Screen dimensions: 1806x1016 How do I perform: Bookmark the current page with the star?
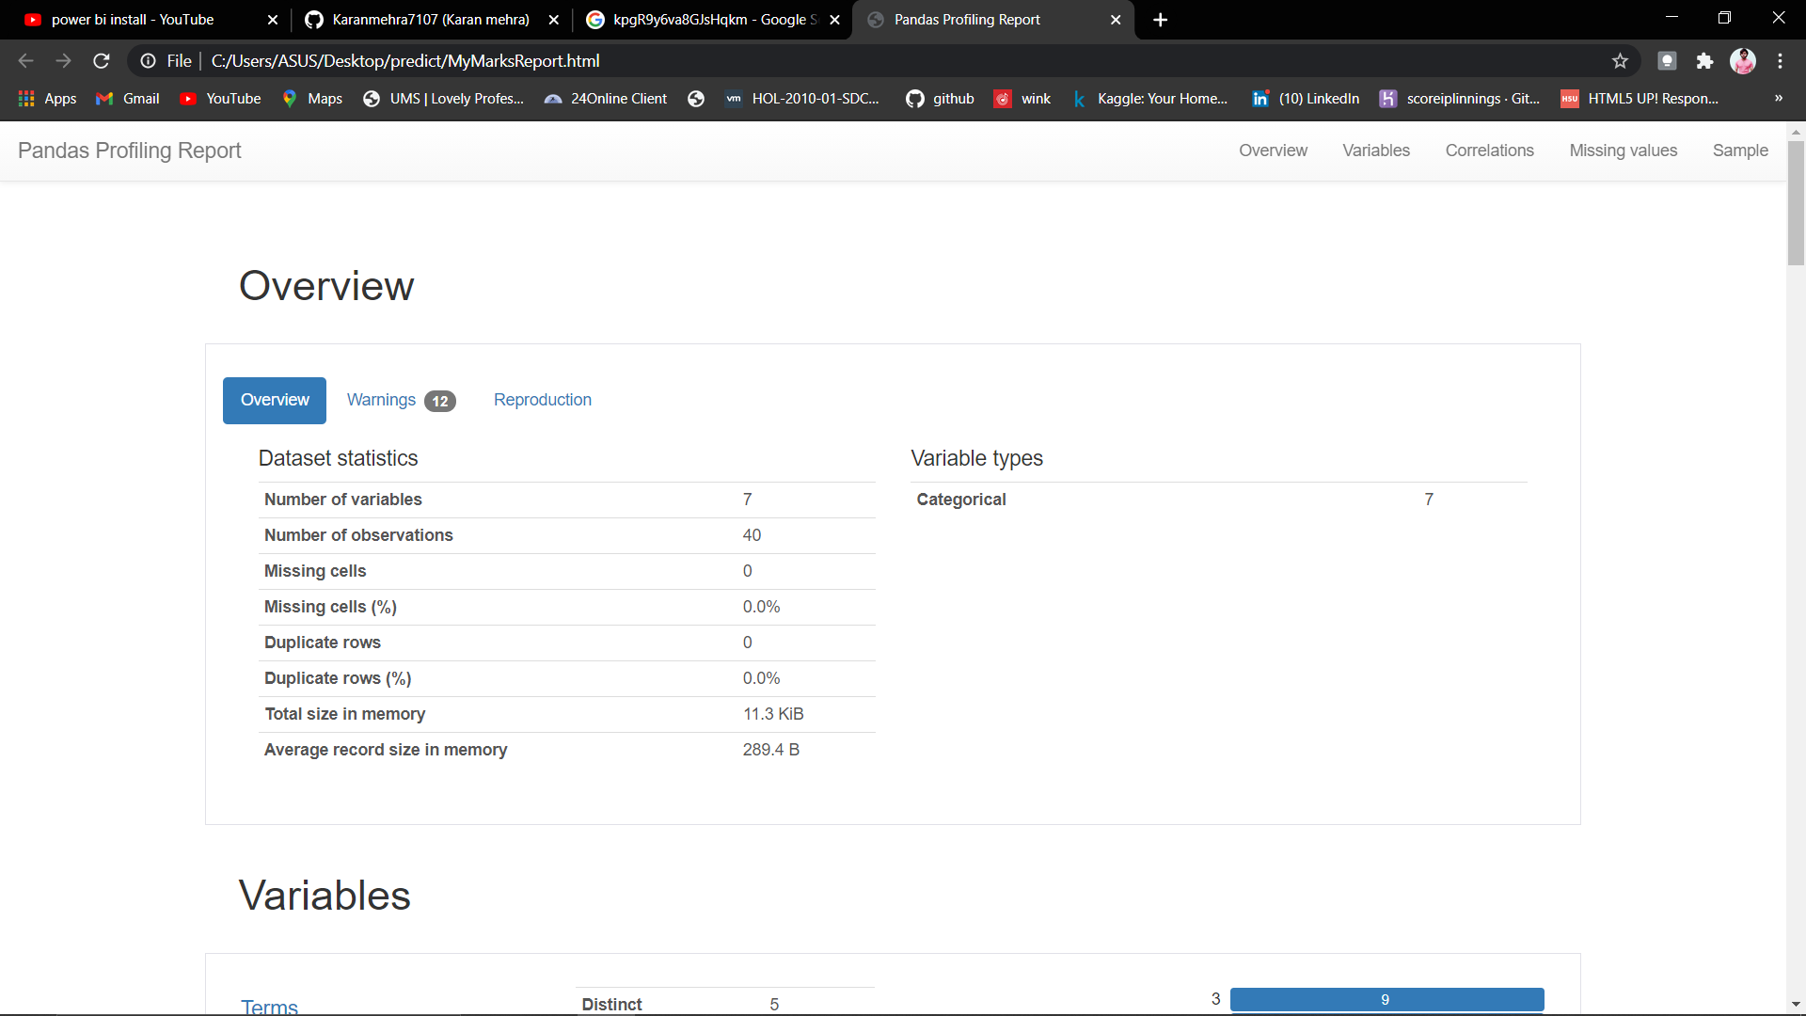(x=1621, y=60)
